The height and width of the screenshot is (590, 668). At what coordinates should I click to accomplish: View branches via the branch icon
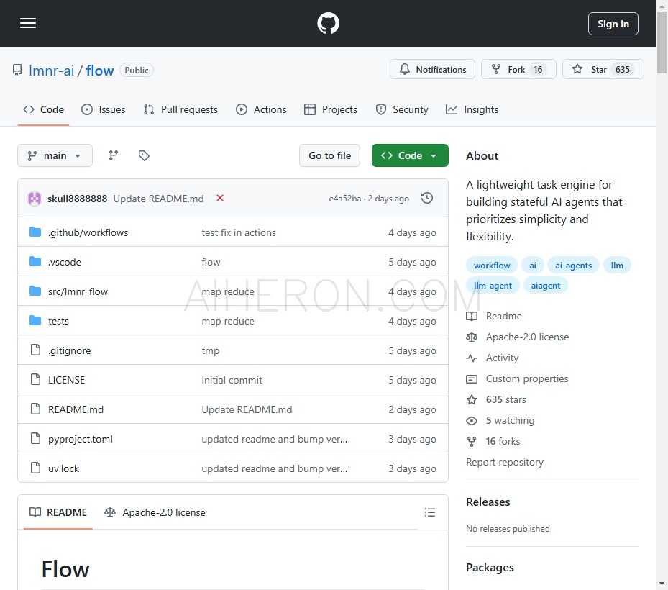114,155
